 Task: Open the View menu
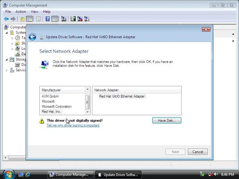(34, 12)
